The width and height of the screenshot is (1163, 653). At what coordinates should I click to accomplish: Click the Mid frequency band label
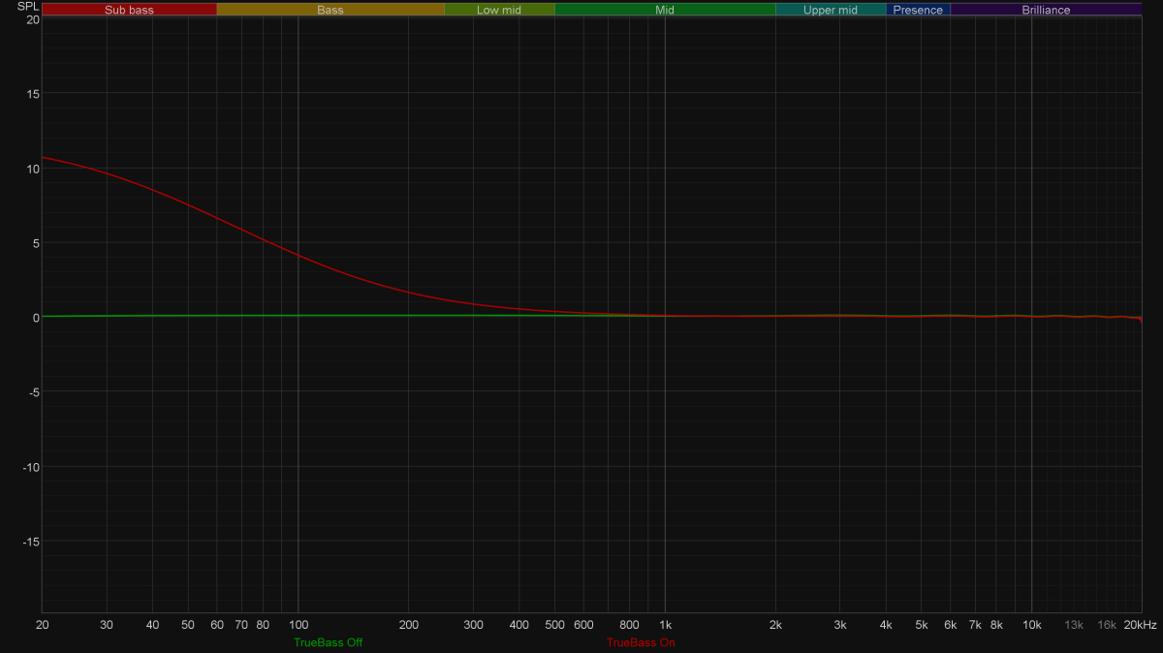[x=665, y=10]
